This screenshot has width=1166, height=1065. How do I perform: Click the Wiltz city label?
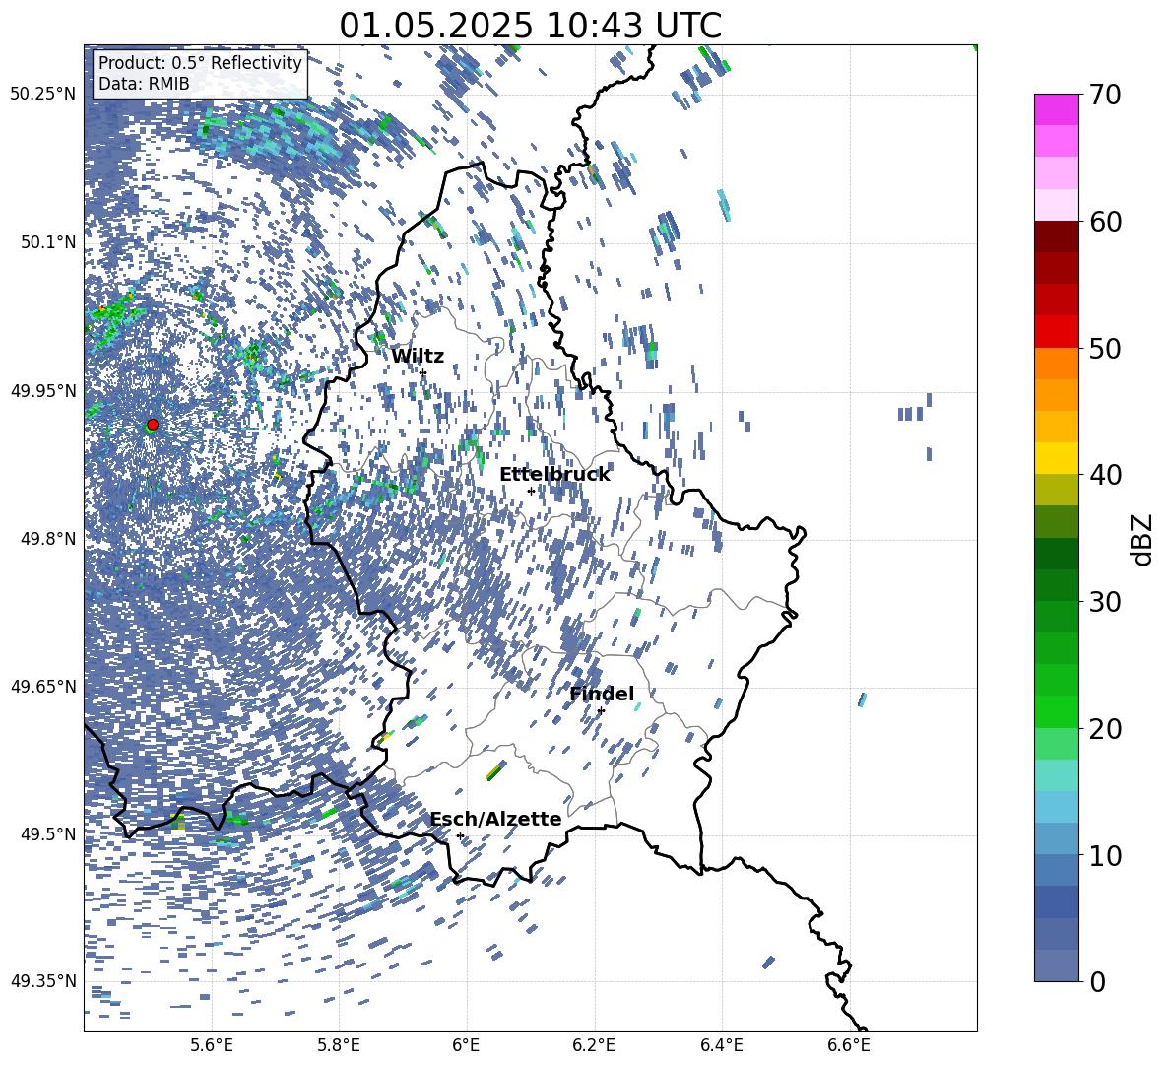click(418, 357)
